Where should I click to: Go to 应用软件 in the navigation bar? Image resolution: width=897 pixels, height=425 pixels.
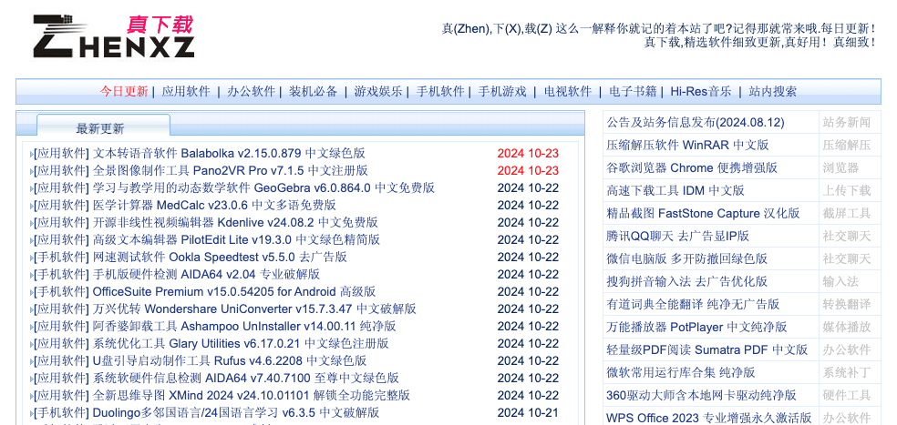point(186,91)
